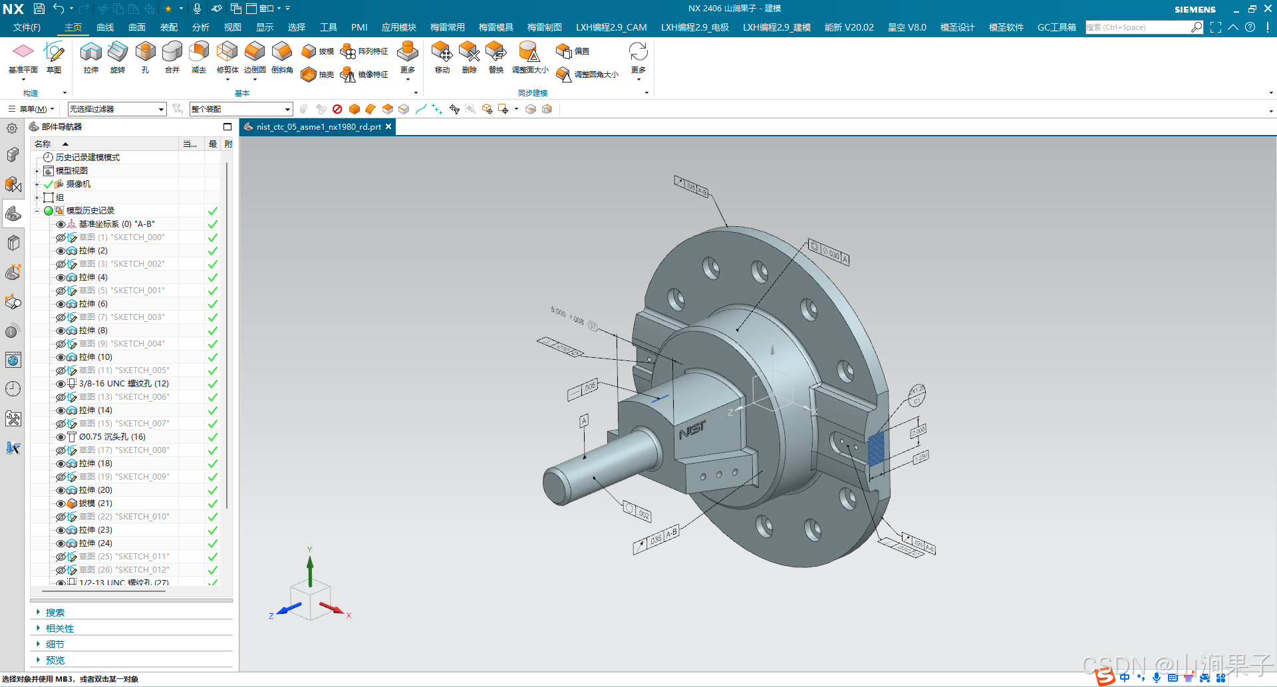Select the 边倒圆 (Edge Blend) tool
The image size is (1277, 687).
coord(255,58)
